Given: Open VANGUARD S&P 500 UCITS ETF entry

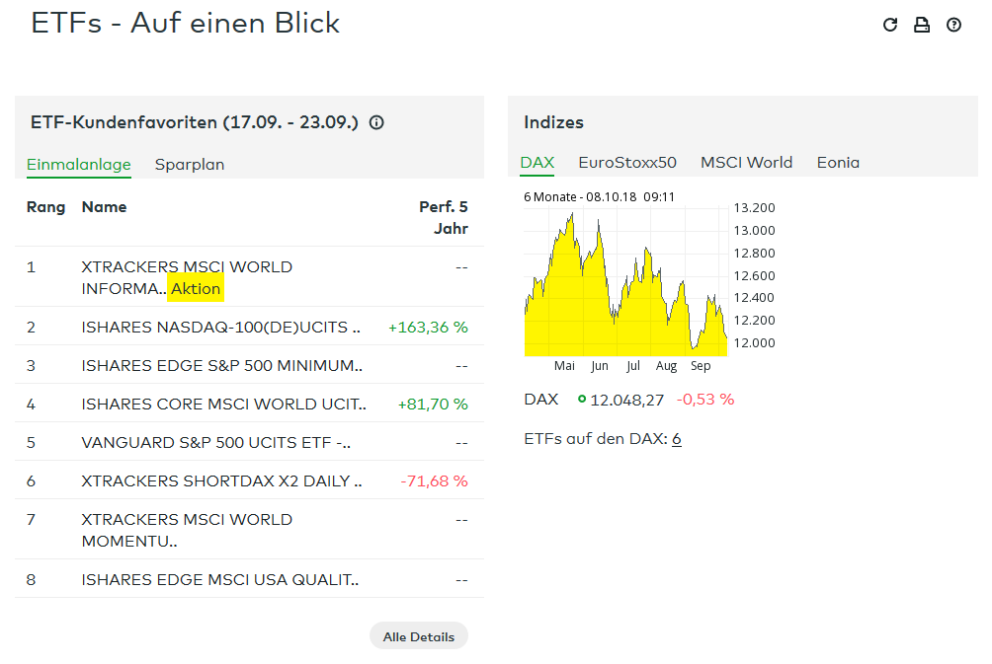Looking at the screenshot, I should coord(215,443).
